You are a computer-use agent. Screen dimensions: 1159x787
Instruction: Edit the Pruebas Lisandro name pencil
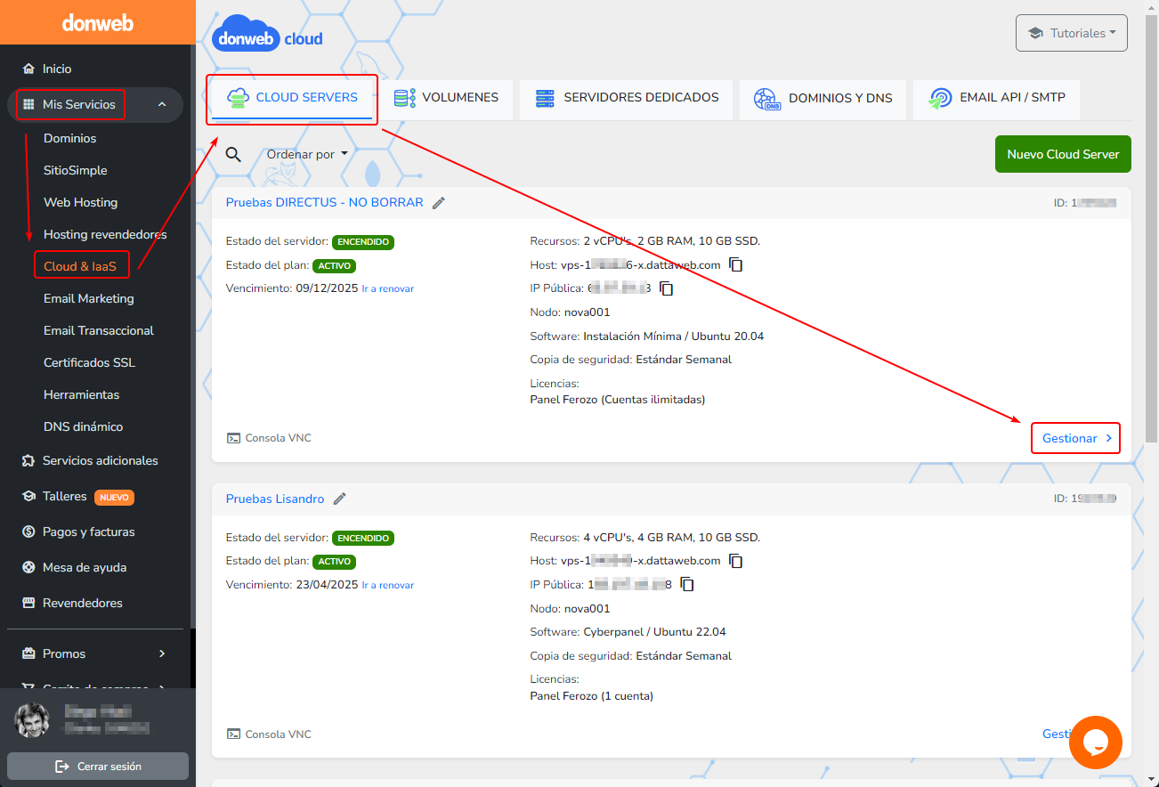(x=340, y=499)
